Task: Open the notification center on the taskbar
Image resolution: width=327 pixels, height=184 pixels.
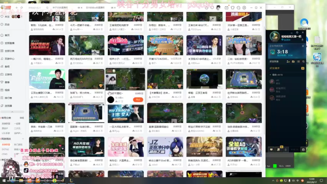Action: tap(321, 181)
